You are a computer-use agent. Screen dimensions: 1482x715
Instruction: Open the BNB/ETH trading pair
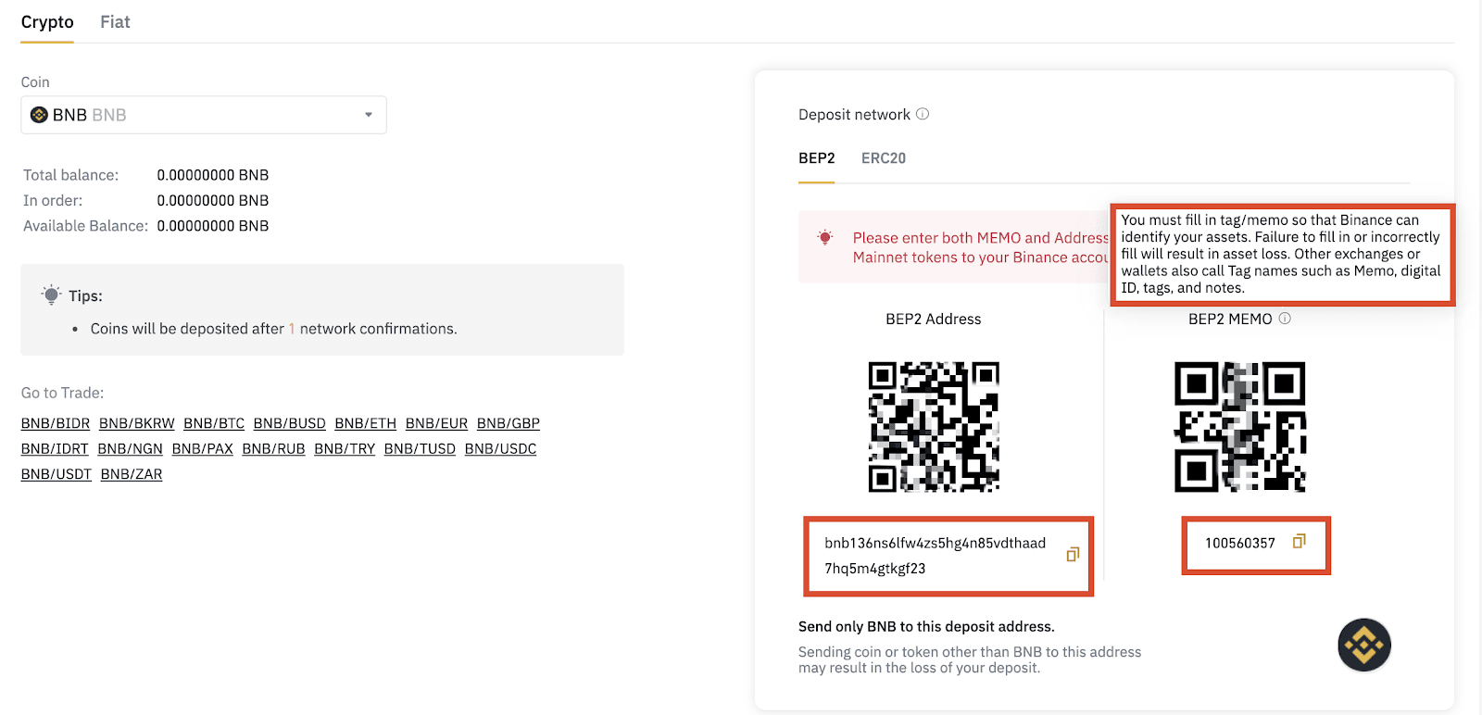[366, 423]
